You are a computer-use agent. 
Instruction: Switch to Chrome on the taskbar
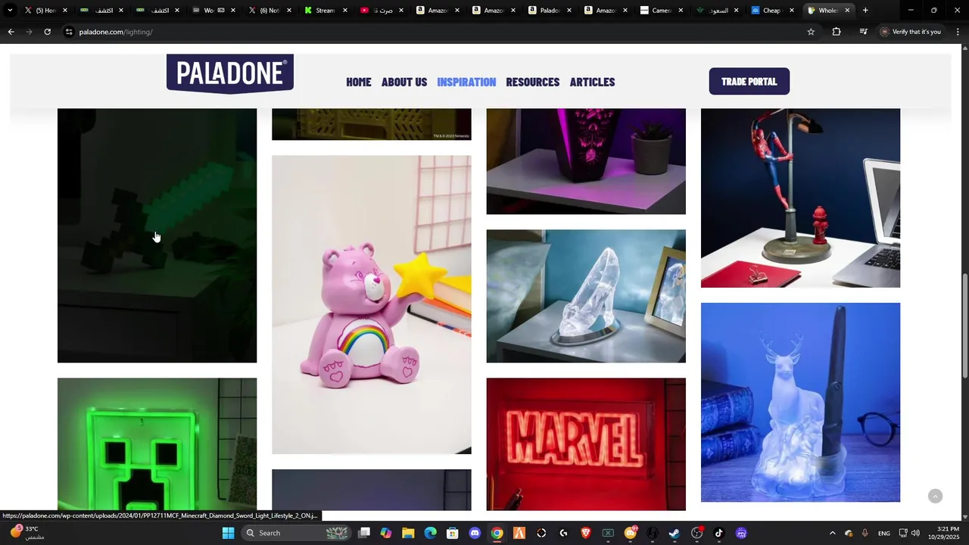497,533
